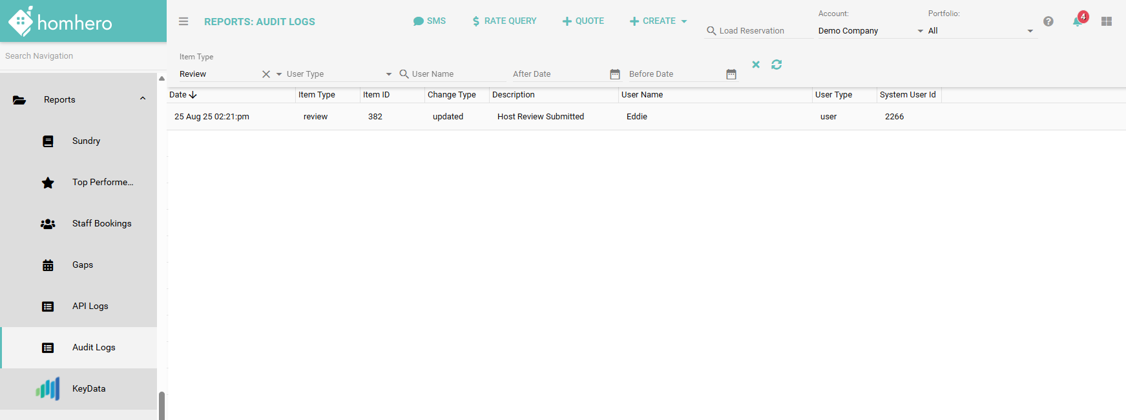
Task: Open API Logs in sidebar
Action: click(90, 306)
